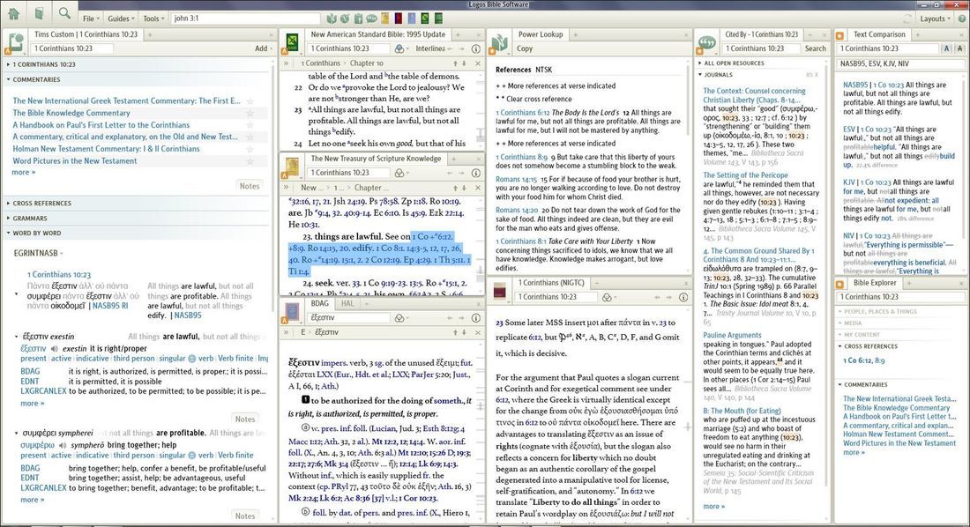Open the Home page icon
Screen dimensions: 970x527
(13, 13)
